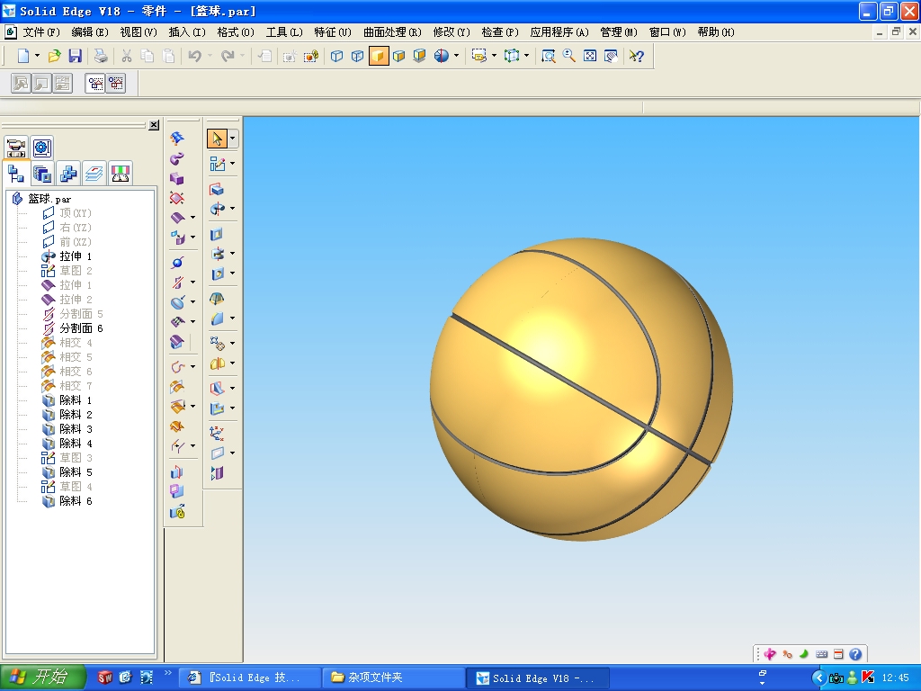Viewport: 921px width, 691px height.
Task: Switch to 杂项文件夹 taskbar window
Action: coord(393,678)
